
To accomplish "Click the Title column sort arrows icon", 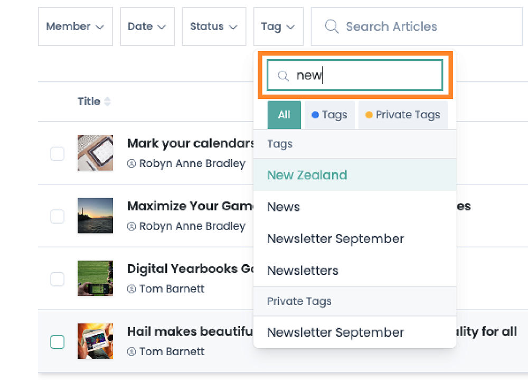I will [x=108, y=102].
